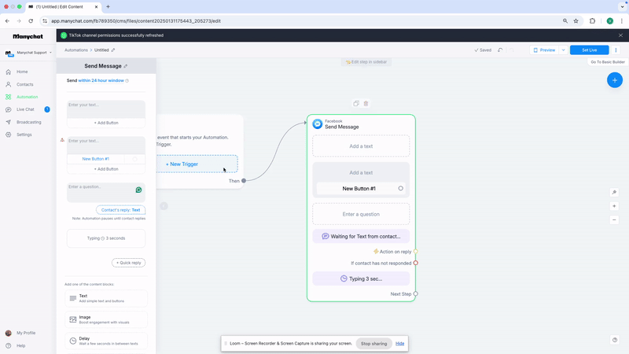
Task: Click the 'Enter a question' field in sidebar
Action: [x=99, y=189]
